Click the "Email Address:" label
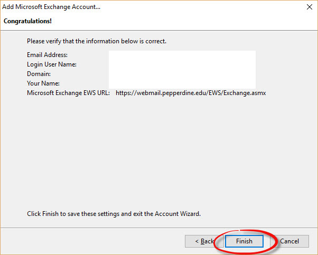Viewport: 318px width, 255px height. pyautogui.click(x=47, y=55)
